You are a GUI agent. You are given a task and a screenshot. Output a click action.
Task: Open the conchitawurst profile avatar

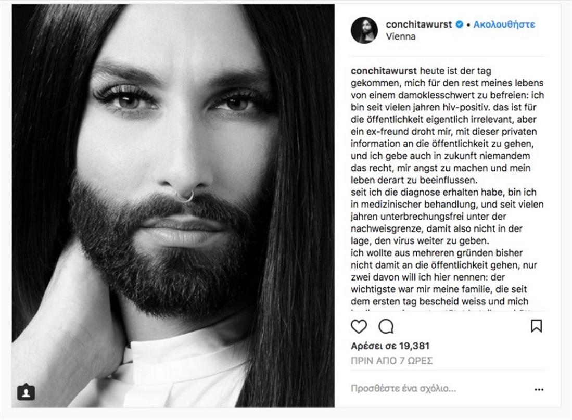point(364,30)
